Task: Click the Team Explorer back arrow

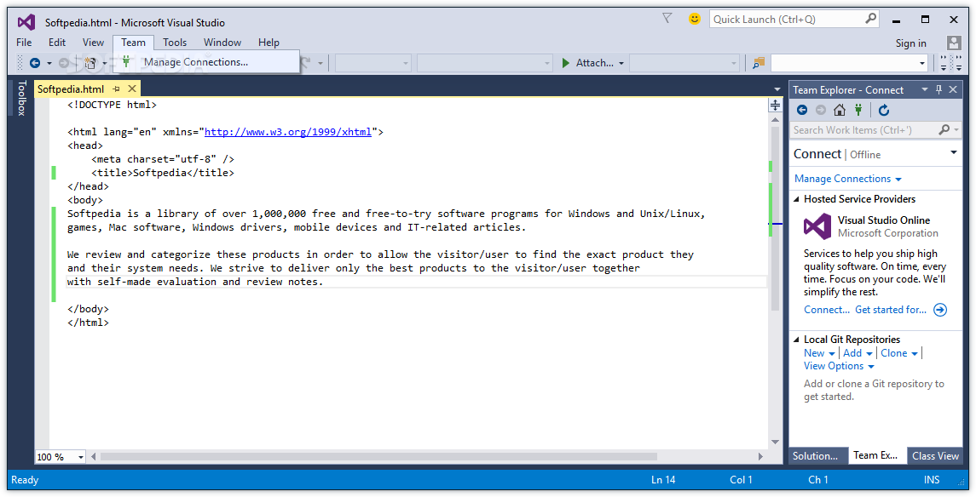Action: tap(802, 110)
